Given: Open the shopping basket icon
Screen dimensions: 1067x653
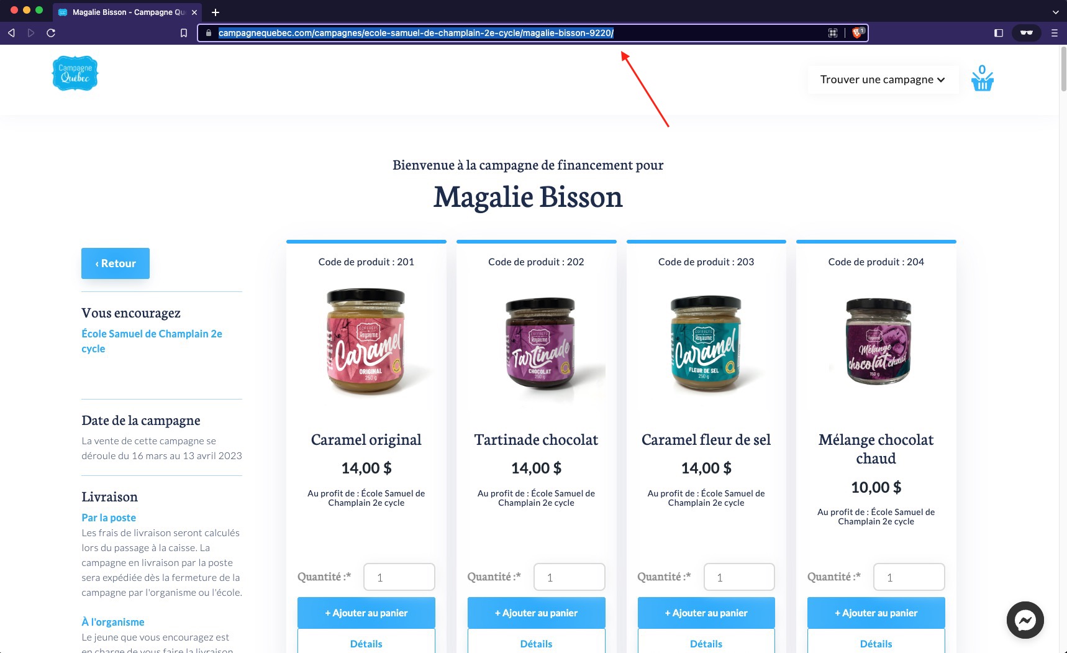Looking at the screenshot, I should 982,79.
